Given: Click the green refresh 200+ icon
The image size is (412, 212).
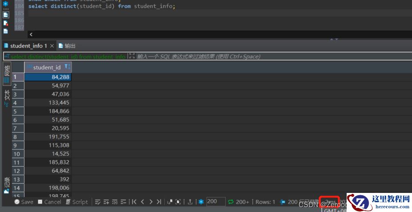Looking at the screenshot, I should [x=231, y=202].
